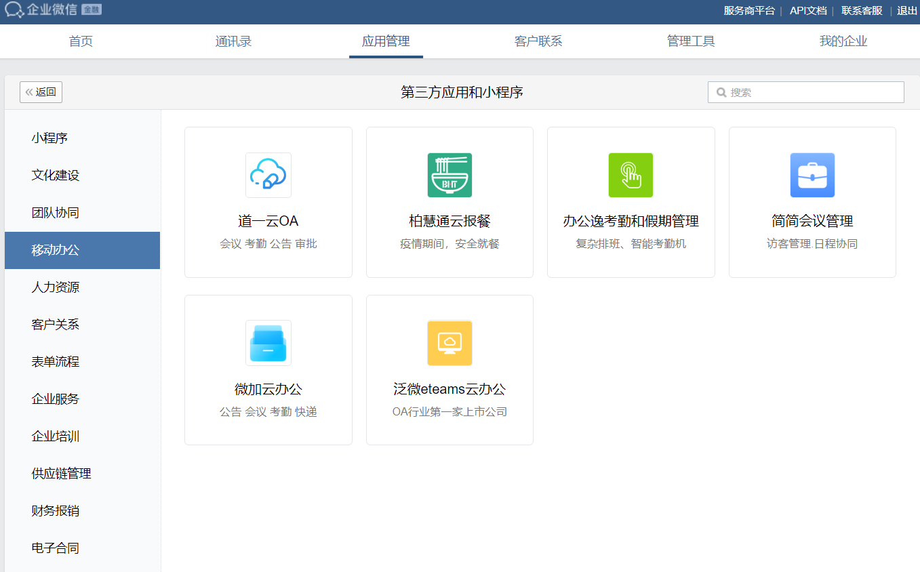Click the description 会议 考勤 公告 审批

coord(268,244)
